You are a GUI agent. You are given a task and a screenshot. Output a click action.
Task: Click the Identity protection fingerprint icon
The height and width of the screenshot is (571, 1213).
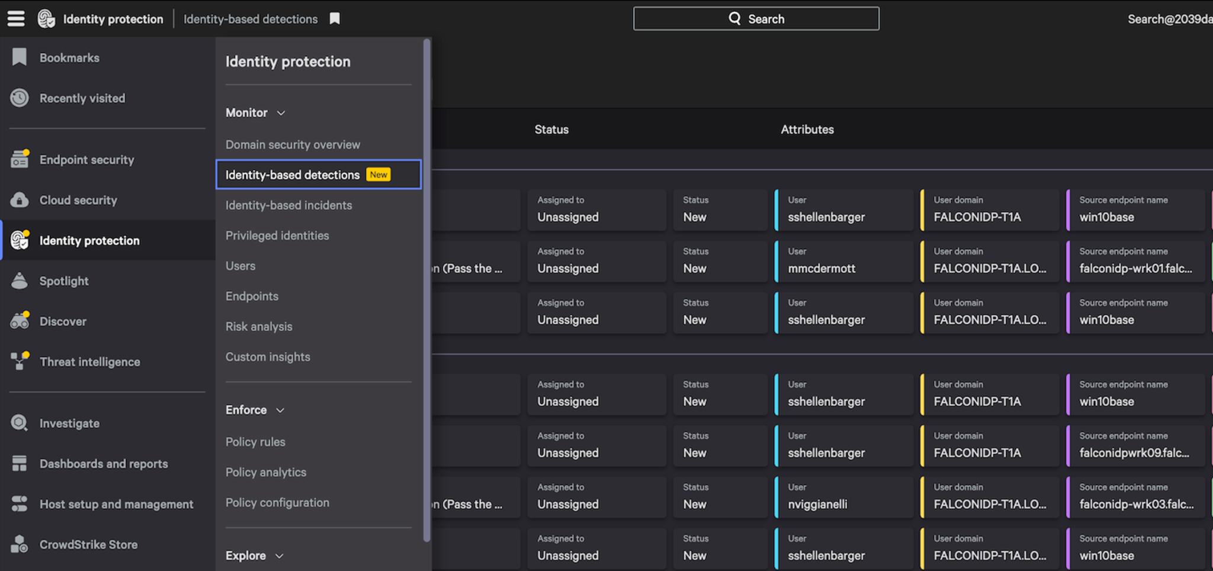(19, 240)
